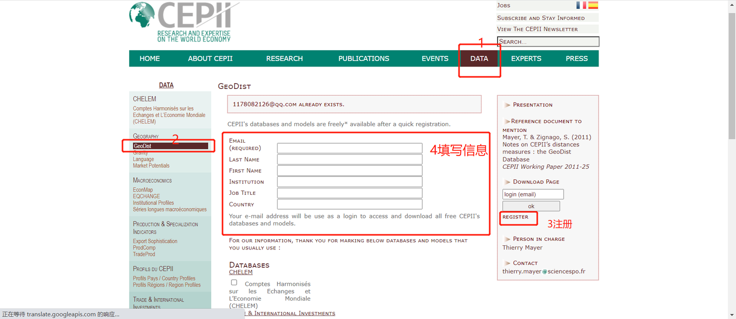Go to RESEARCH in navigation bar

(x=285, y=58)
